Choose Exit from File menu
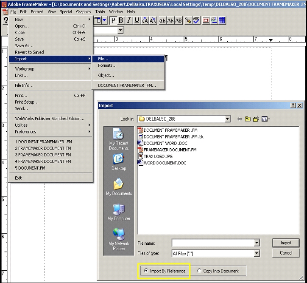The height and width of the screenshot is (283, 307). 51,178
